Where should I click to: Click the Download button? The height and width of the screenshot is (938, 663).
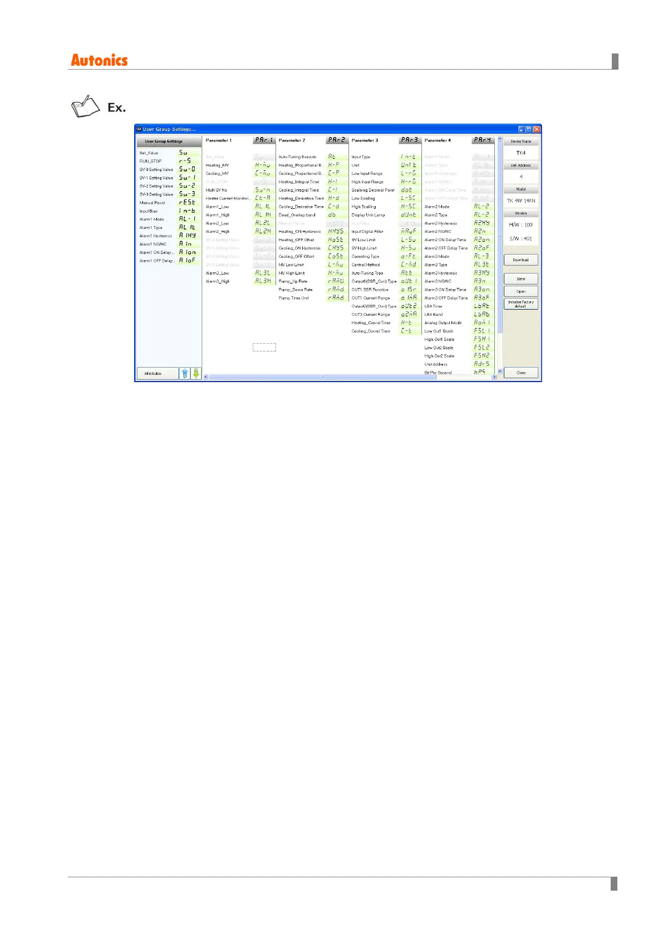click(520, 260)
